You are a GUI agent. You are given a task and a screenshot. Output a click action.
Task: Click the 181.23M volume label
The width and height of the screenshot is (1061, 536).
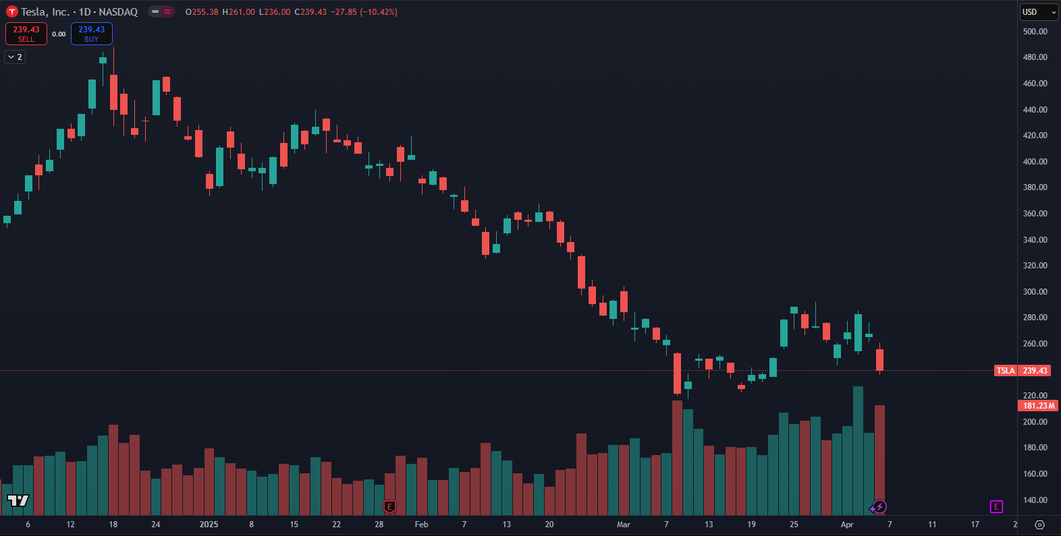[x=1038, y=406]
